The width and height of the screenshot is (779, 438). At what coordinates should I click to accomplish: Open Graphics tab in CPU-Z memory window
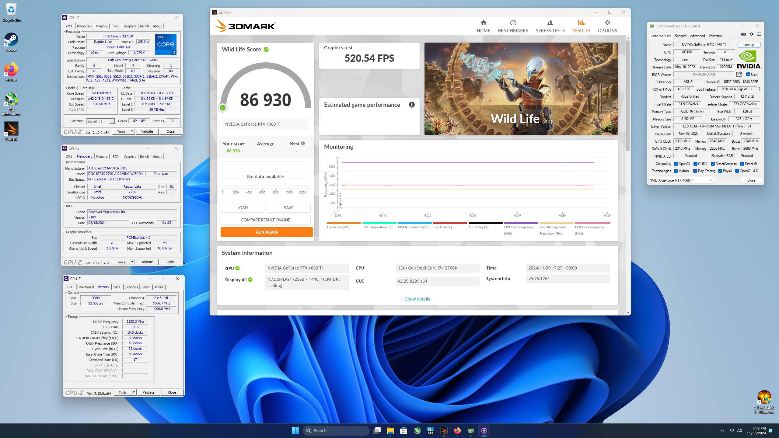(131, 287)
